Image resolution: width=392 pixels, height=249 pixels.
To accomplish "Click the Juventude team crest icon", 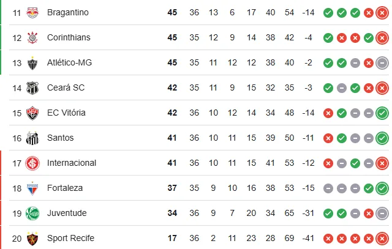I will [x=32, y=213].
